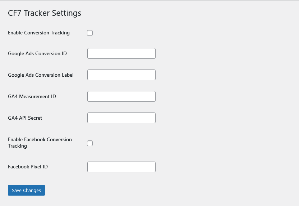Focus the Google Ads Conversion Label input
This screenshot has height=206, width=299.
click(121, 75)
